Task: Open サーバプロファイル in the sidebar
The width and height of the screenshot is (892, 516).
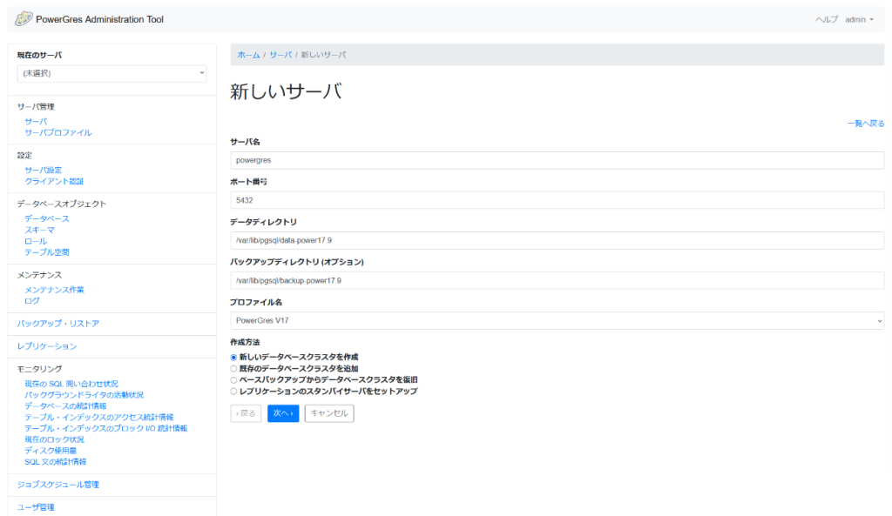Action: [x=58, y=132]
